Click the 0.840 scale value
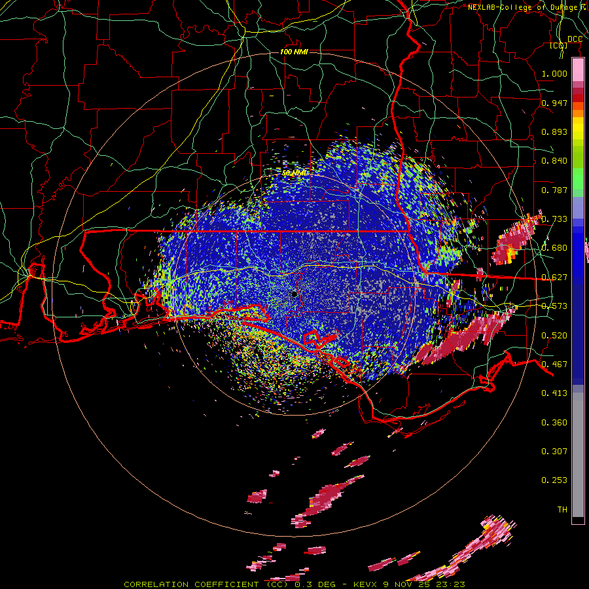Viewport: 589px width, 589px height. pos(554,161)
